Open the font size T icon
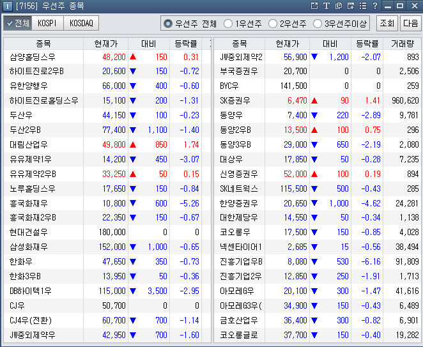The image size is (423, 347). click(x=327, y=6)
